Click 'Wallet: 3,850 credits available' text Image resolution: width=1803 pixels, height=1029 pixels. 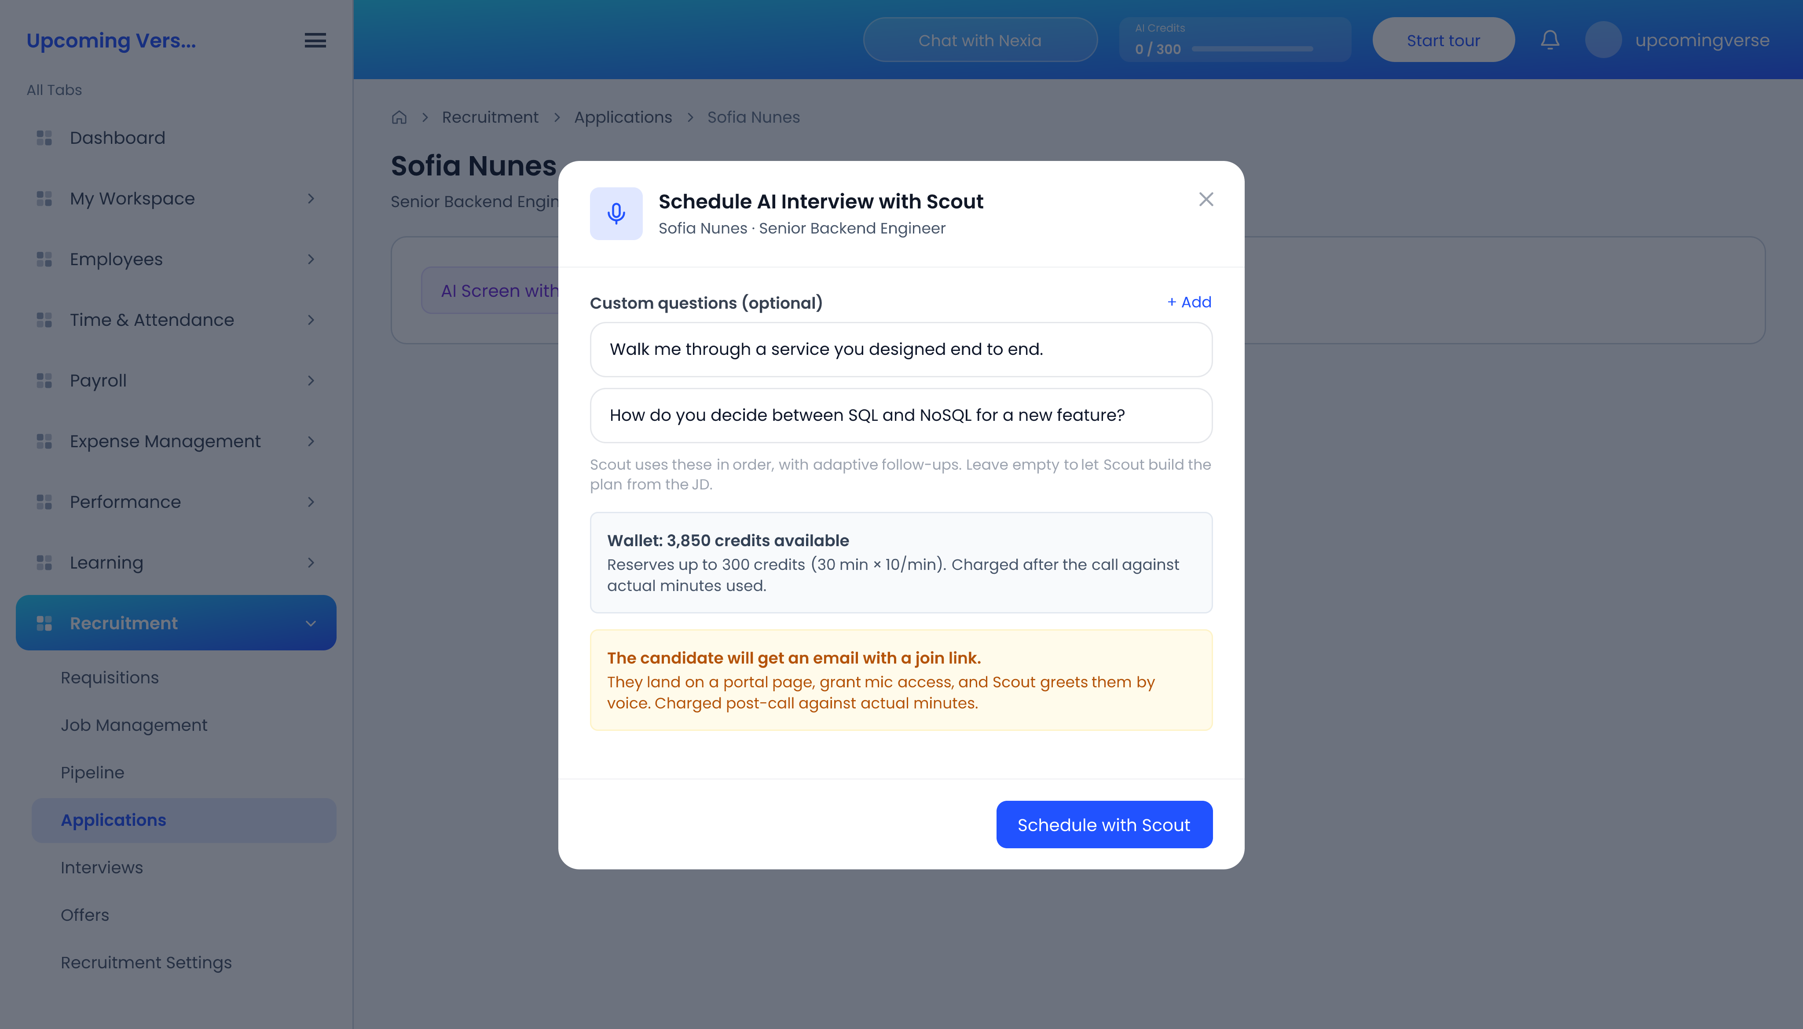click(x=728, y=540)
